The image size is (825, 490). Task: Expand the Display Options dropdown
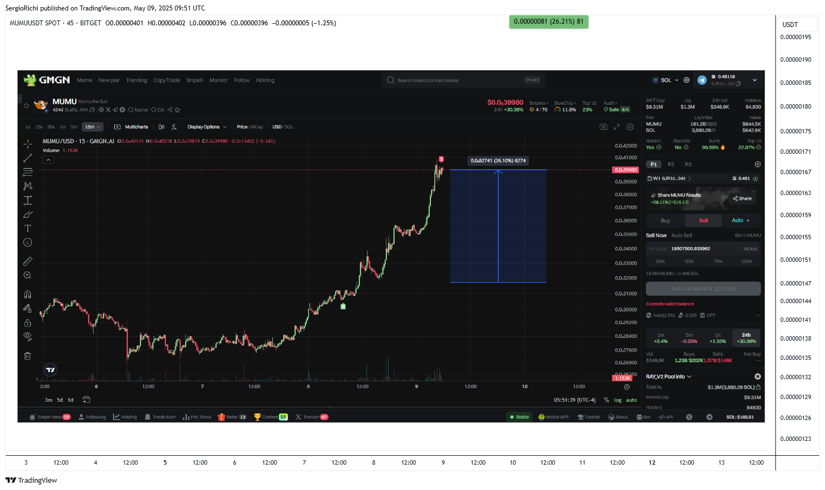click(x=207, y=127)
